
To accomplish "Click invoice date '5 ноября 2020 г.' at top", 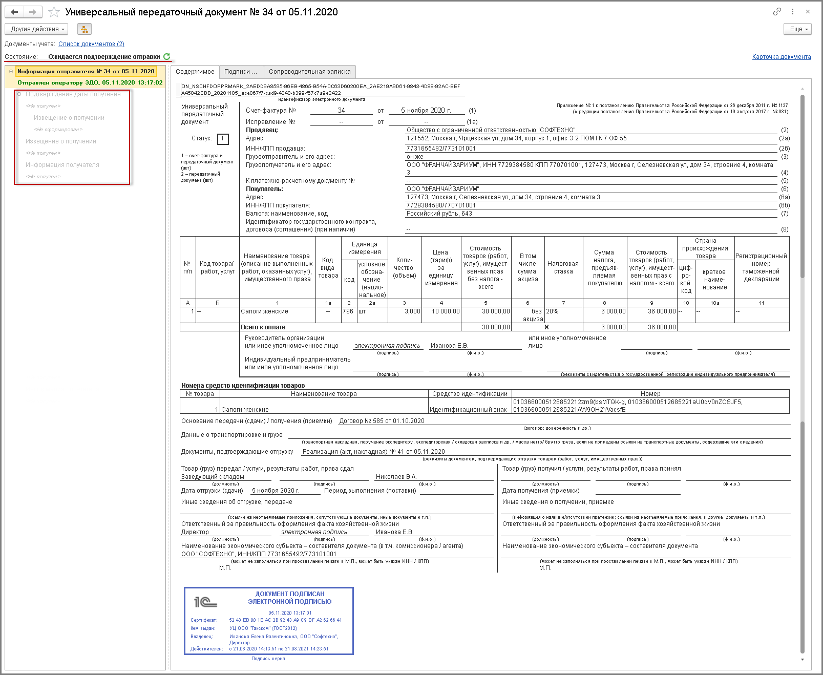I will pyautogui.click(x=426, y=110).
